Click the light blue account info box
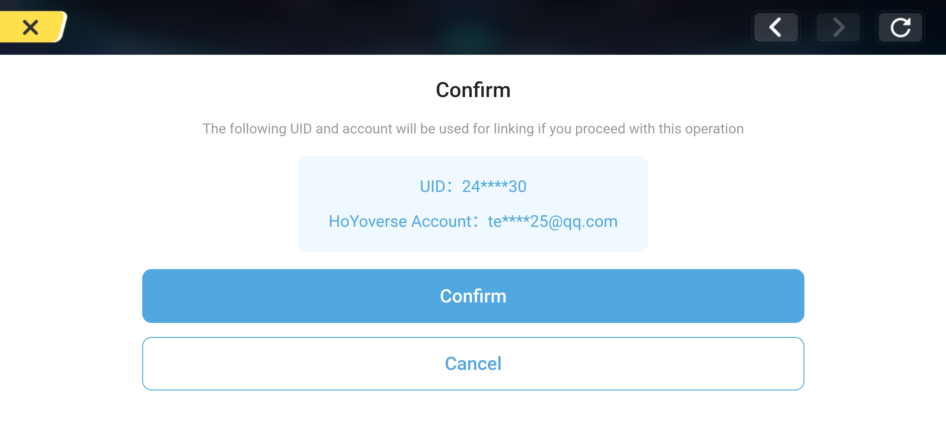 click(473, 204)
